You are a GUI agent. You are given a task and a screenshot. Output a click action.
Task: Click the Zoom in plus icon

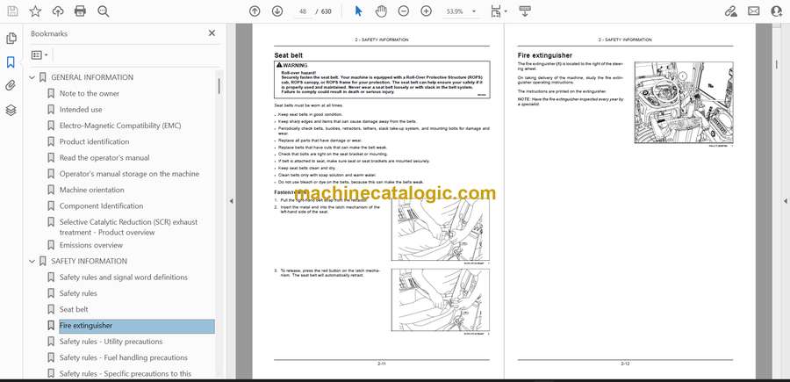[426, 11]
